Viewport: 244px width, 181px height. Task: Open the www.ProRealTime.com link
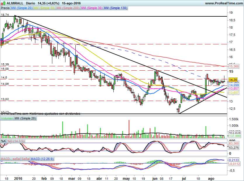(224, 3)
